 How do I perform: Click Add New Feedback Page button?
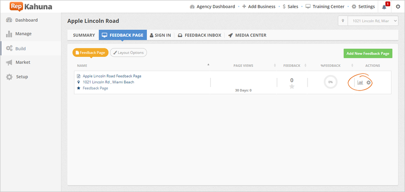click(367, 54)
